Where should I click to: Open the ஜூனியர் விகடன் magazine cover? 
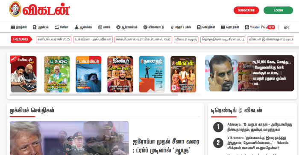click(x=120, y=74)
